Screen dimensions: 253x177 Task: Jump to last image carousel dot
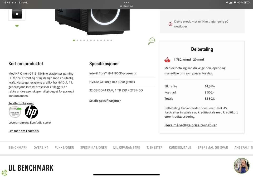coord(111,40)
